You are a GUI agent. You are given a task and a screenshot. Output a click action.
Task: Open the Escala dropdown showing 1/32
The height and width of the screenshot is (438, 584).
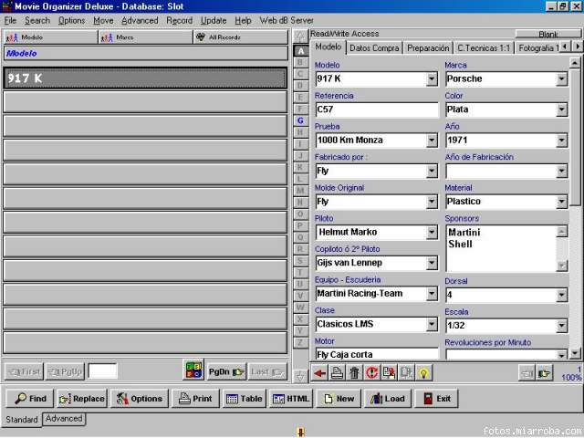click(562, 326)
